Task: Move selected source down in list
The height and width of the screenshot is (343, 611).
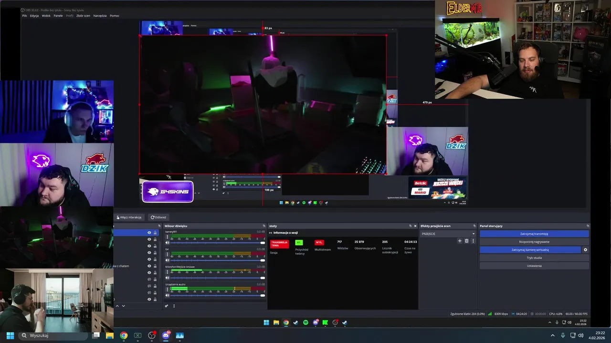Action: click(123, 306)
